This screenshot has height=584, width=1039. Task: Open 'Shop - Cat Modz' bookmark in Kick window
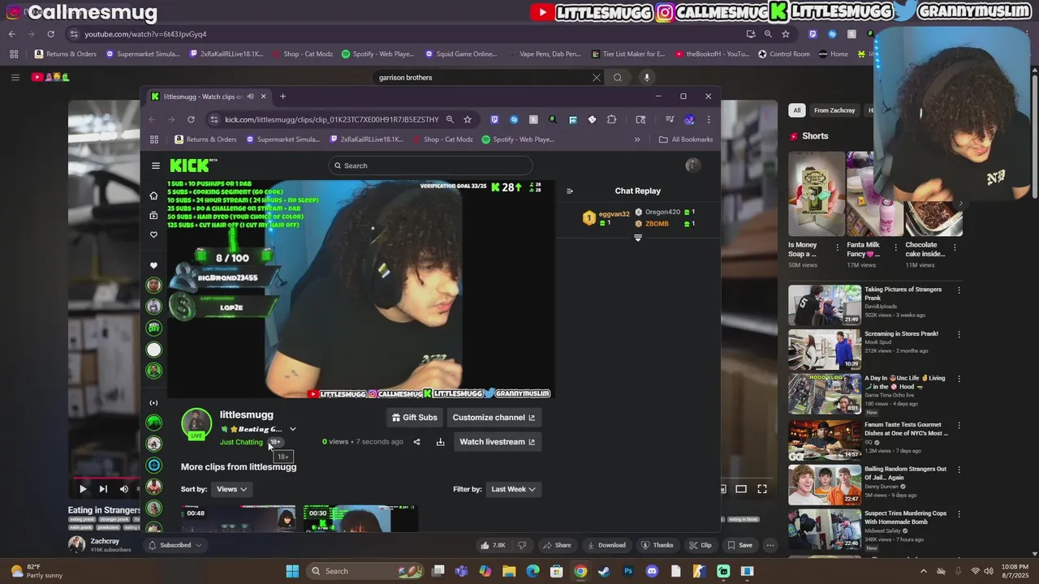coord(443,140)
